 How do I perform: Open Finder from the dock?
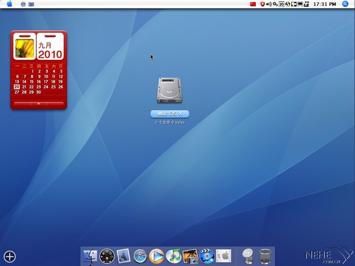(x=90, y=256)
